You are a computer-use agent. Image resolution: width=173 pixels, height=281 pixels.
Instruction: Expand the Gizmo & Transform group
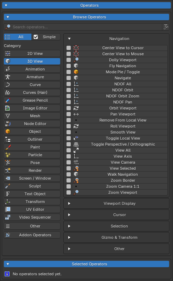69,237
